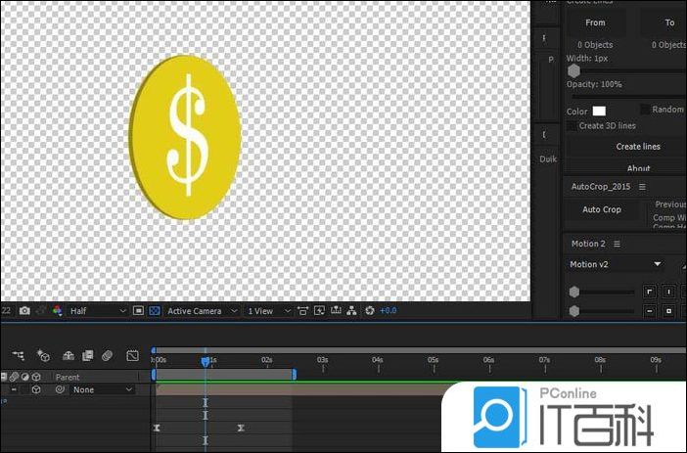The image size is (687, 453).
Task: Switch to the AutoCrop_2015 panel tab
Action: (x=601, y=187)
